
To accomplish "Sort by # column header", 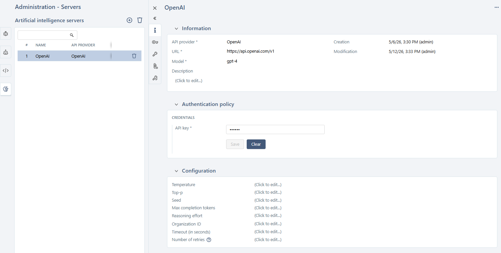I will [x=27, y=45].
